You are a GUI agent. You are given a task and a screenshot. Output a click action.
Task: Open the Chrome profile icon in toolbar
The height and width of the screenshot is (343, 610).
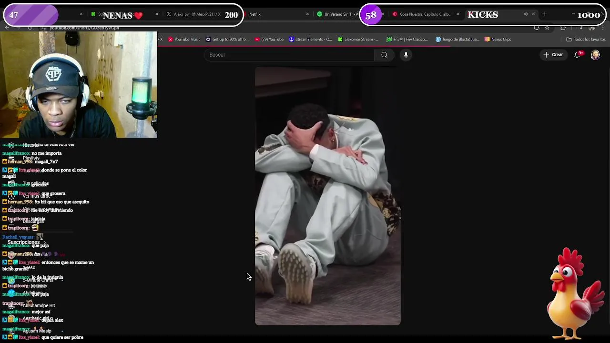[591, 28]
